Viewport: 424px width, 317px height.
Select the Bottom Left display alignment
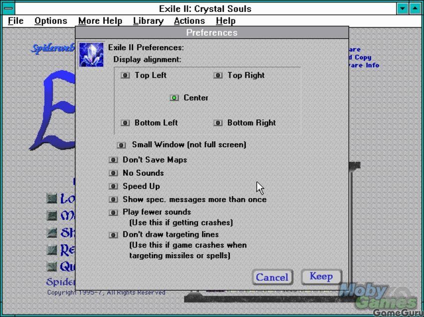pyautogui.click(x=125, y=123)
